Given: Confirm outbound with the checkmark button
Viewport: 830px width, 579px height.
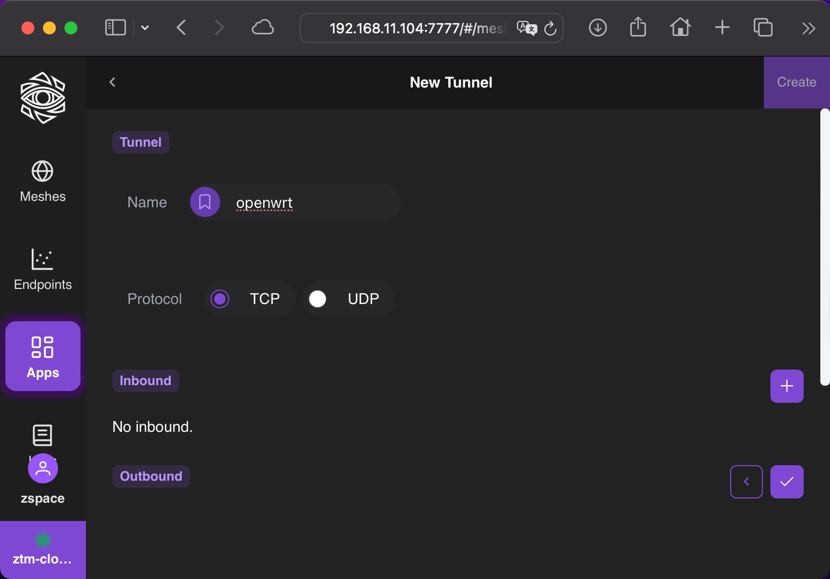Looking at the screenshot, I should [787, 482].
